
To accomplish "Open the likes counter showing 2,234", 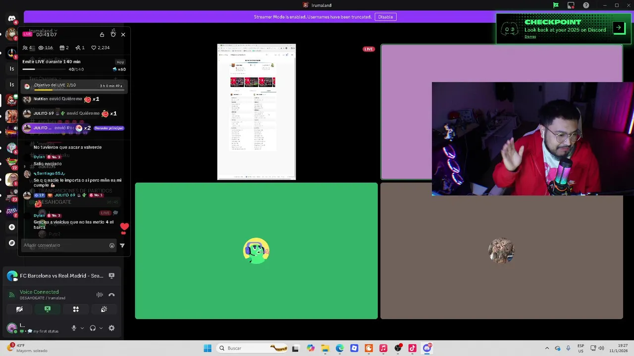I will tap(101, 48).
